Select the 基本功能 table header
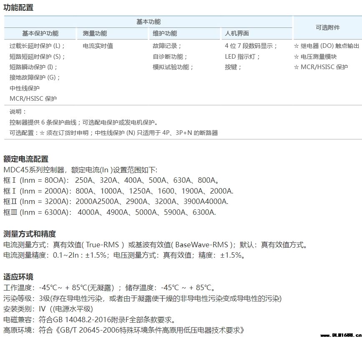362x338 pixels. pyautogui.click(x=148, y=22)
